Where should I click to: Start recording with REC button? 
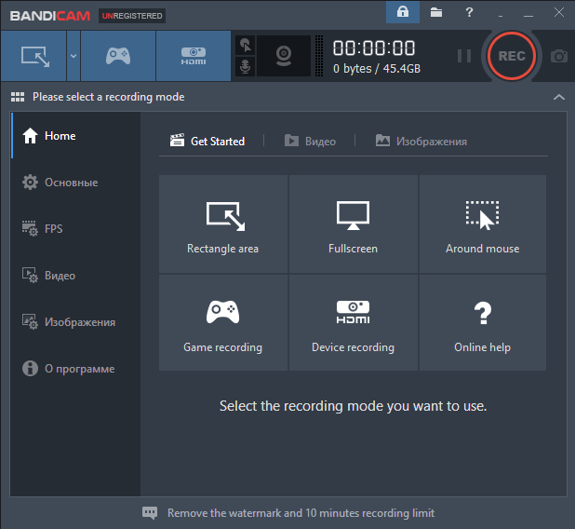(512, 56)
